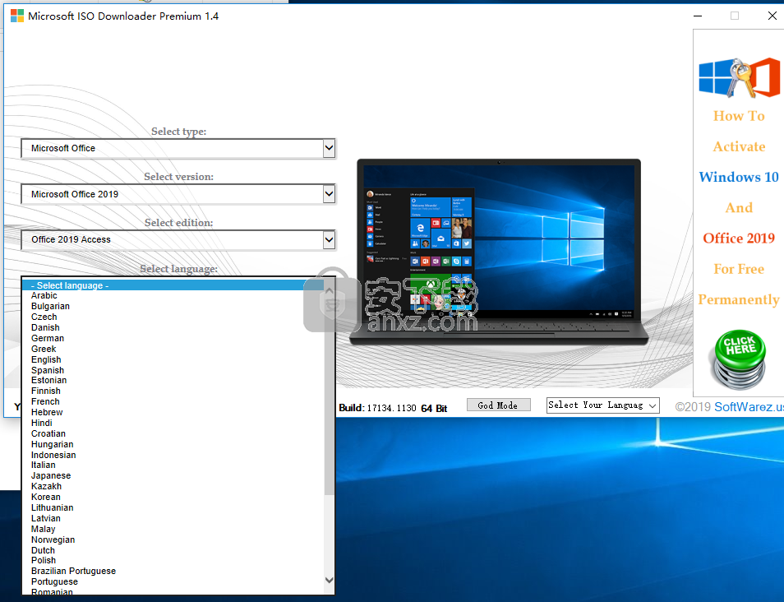This screenshot has height=602, width=784.
Task: Close the ISO Downloader window
Action: point(772,16)
